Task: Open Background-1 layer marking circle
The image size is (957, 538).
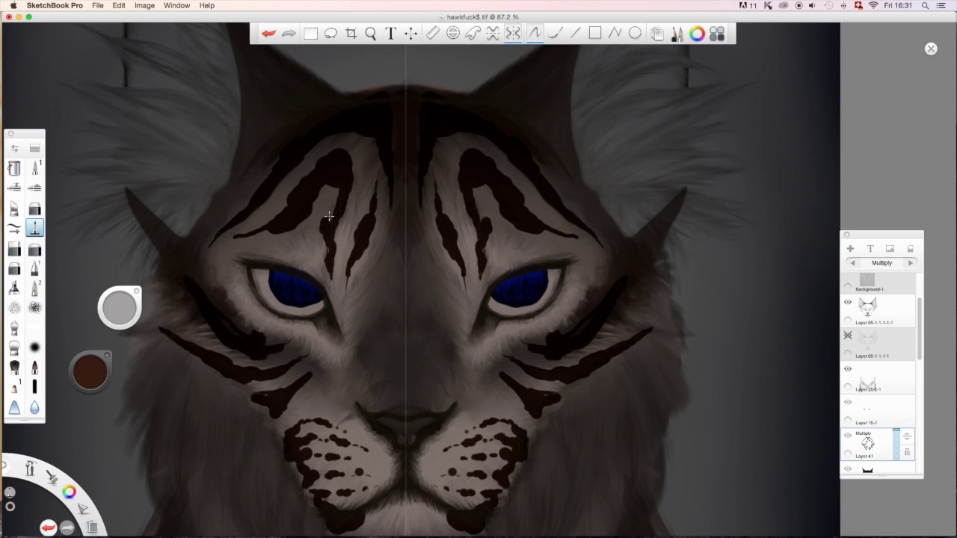Action: tap(848, 286)
